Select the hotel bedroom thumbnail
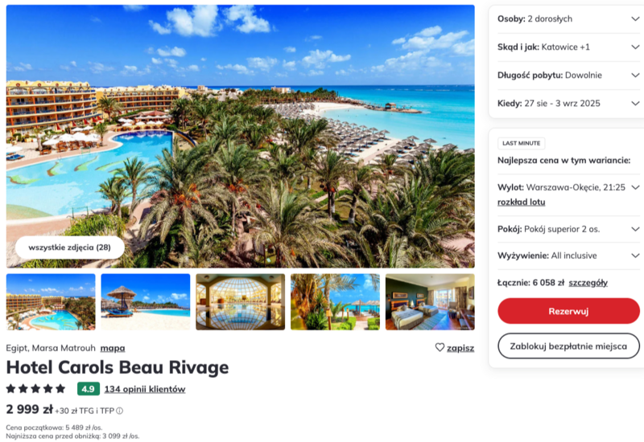This screenshot has height=442, width=644. tap(430, 302)
